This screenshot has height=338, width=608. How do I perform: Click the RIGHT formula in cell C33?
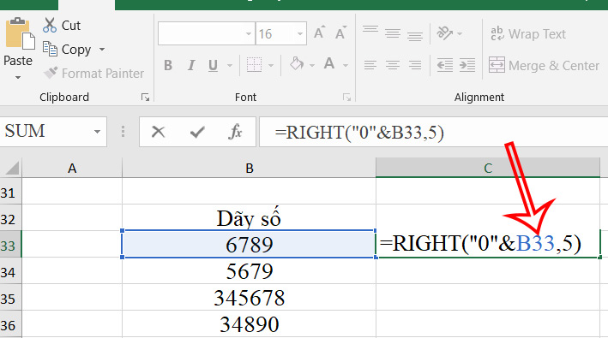coord(480,244)
